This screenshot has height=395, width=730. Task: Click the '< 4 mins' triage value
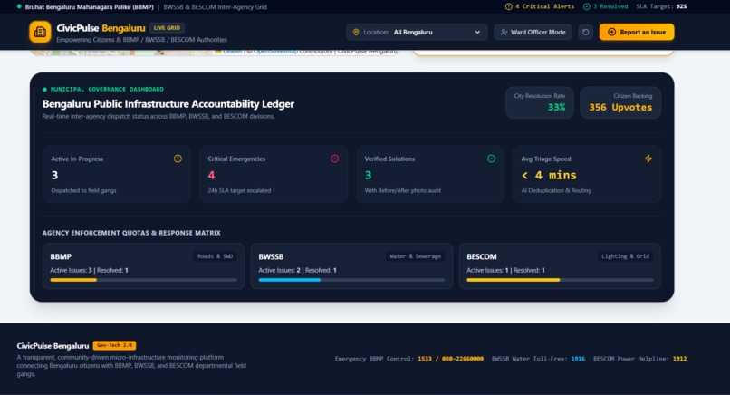(549, 175)
